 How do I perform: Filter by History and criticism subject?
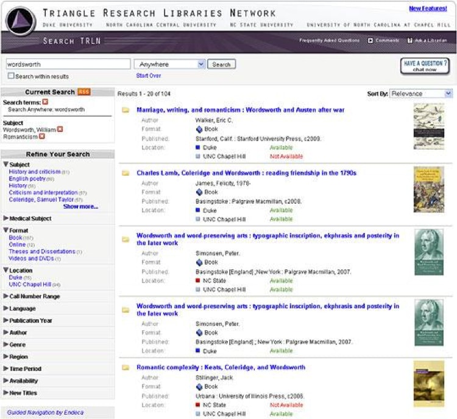(35, 171)
